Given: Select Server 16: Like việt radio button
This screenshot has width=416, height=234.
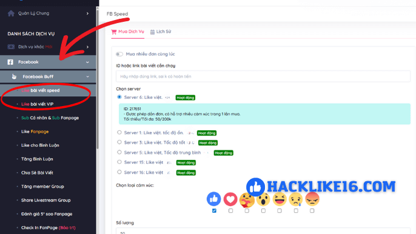Looking at the screenshot, I should 119,172.
